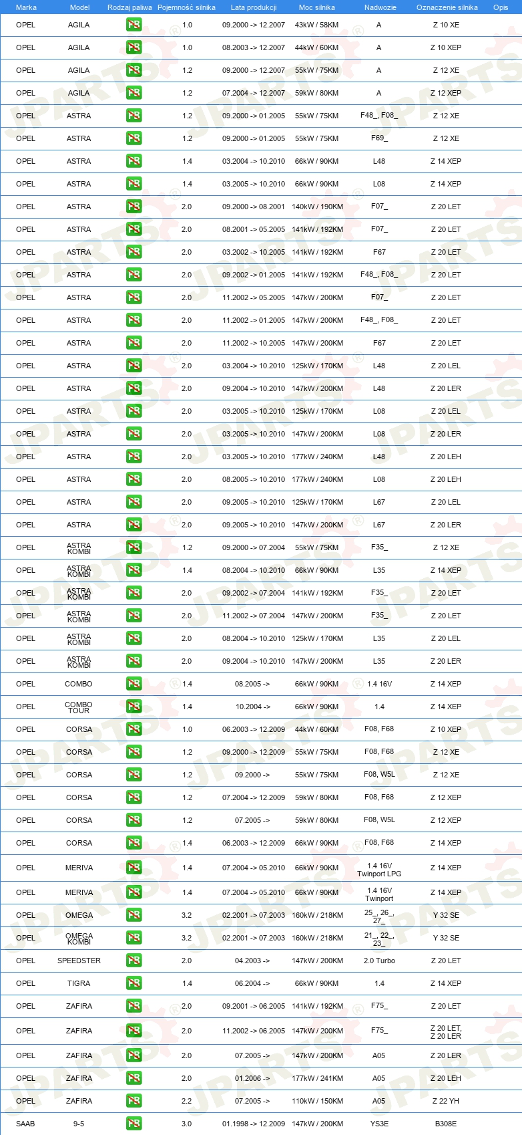The width and height of the screenshot is (522, 1135).
Task: Click fuel icon in MERIVA Twinport LPG row
Action: tap(134, 868)
